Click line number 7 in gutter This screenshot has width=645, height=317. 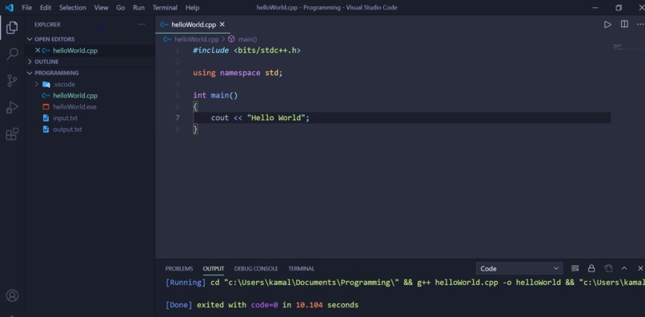tap(178, 118)
